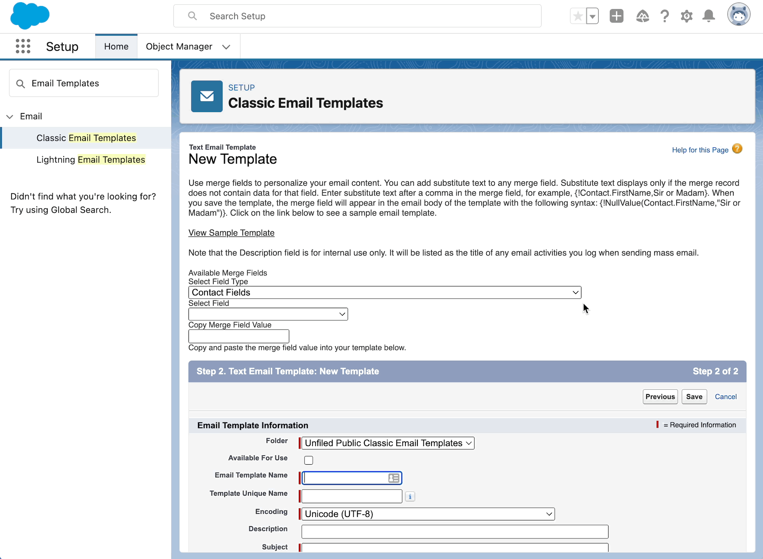The height and width of the screenshot is (559, 763).
Task: Open the Trailhead guidance icon
Action: tap(642, 16)
